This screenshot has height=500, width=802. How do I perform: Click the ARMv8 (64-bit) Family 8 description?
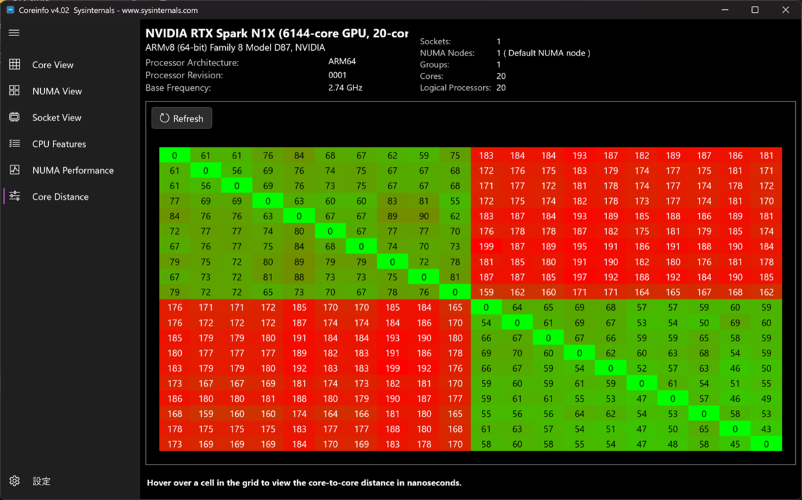[x=235, y=48]
